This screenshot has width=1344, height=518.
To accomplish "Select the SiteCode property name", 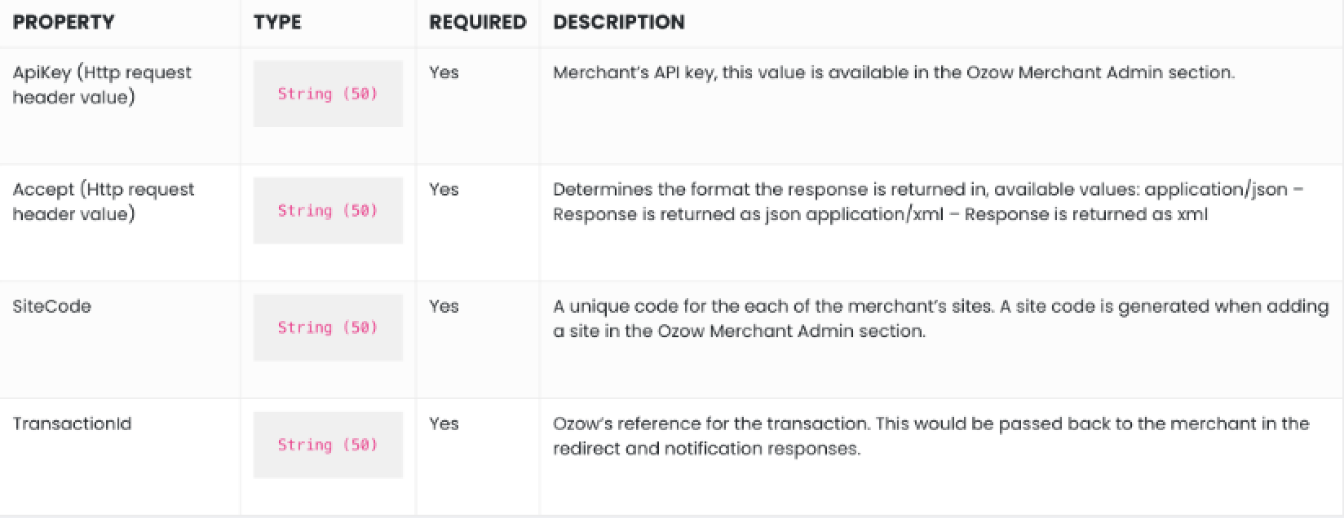I will [52, 307].
